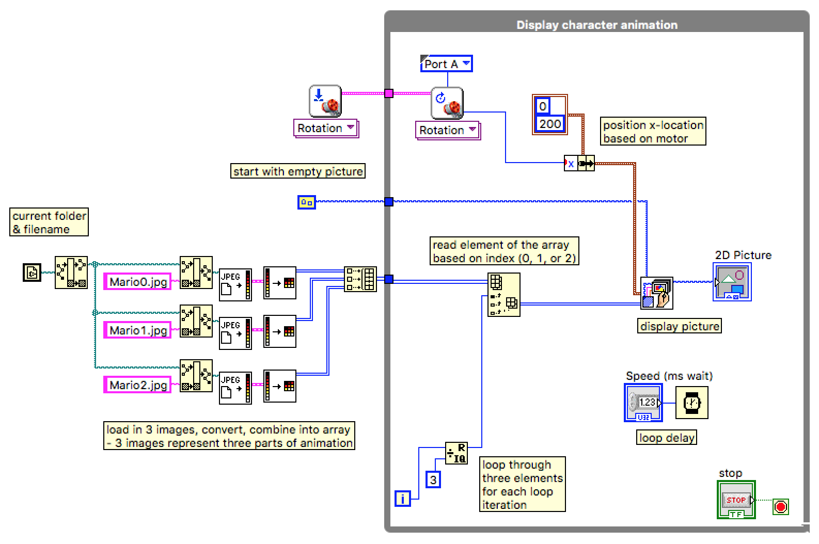
Task: Open Rotation dropdown under the reset node
Action: click(x=325, y=128)
